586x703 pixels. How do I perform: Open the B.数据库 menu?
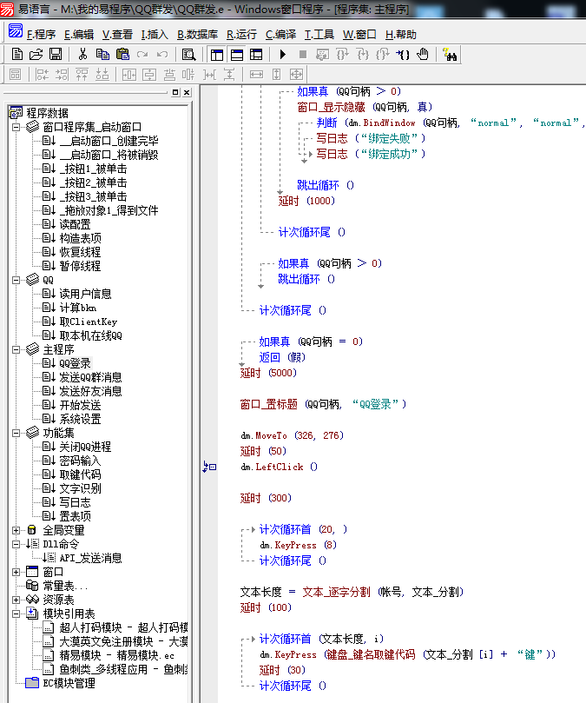[198, 35]
